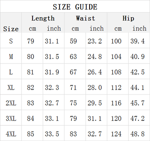150x141 pixels.
Task: Select the 4XL size row label
Action: [11, 134]
